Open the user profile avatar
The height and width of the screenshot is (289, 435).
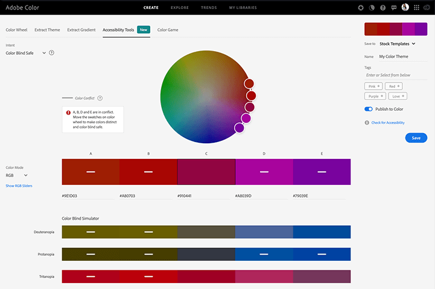[405, 7]
